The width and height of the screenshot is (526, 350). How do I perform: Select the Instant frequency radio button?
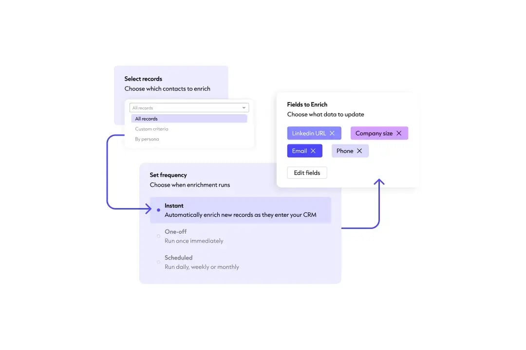pos(158,210)
